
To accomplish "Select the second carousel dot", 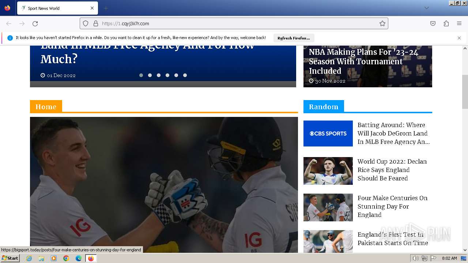I will 150,75.
